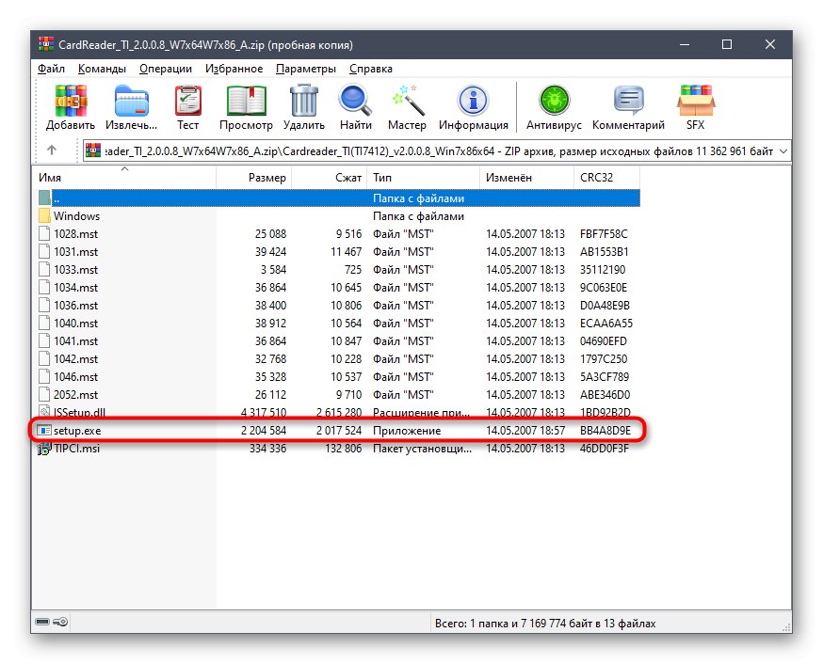Open the Команды menu
823x664 pixels.
coord(102,69)
